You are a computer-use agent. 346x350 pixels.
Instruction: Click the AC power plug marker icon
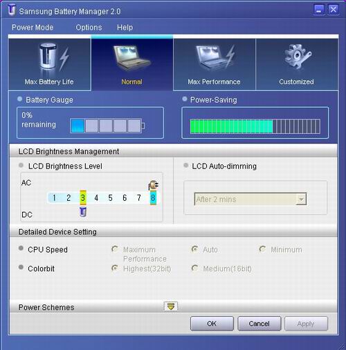click(x=153, y=185)
